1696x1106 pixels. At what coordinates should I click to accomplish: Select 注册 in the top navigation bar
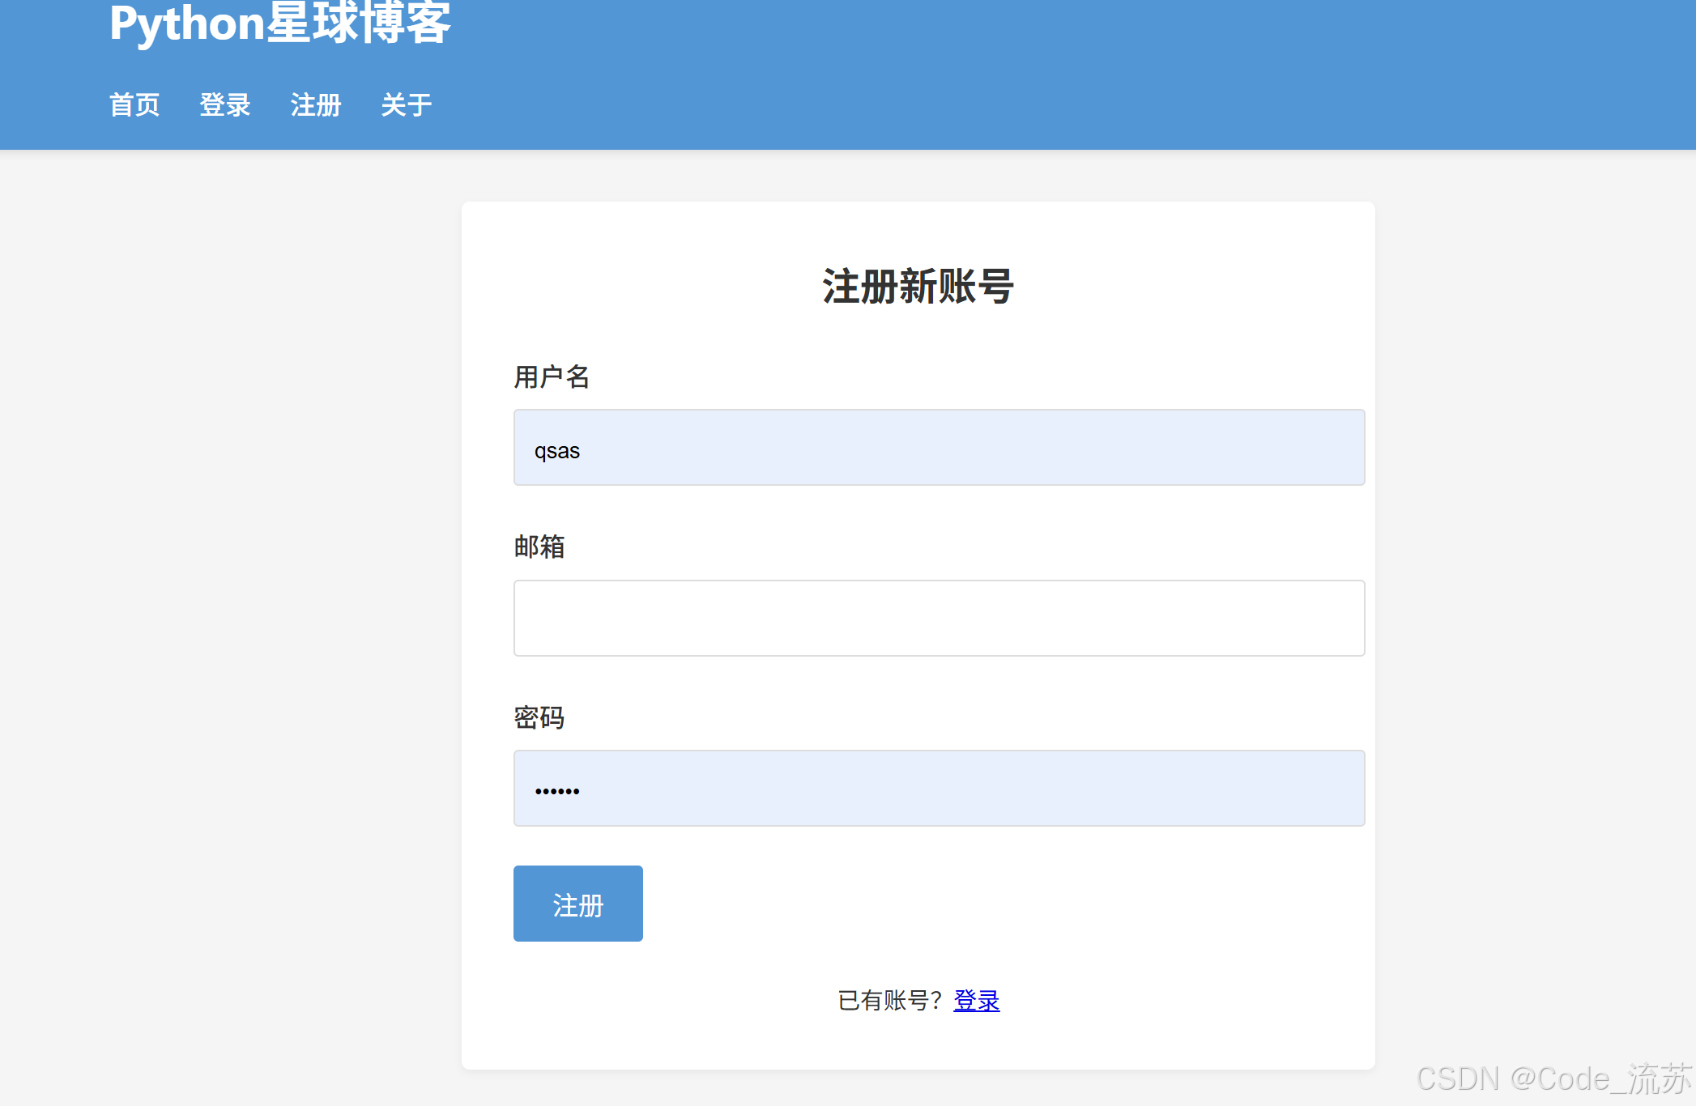[316, 104]
